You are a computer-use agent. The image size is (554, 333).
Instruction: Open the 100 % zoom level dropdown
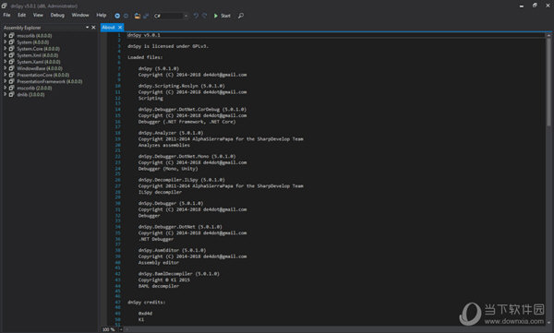[x=112, y=329]
